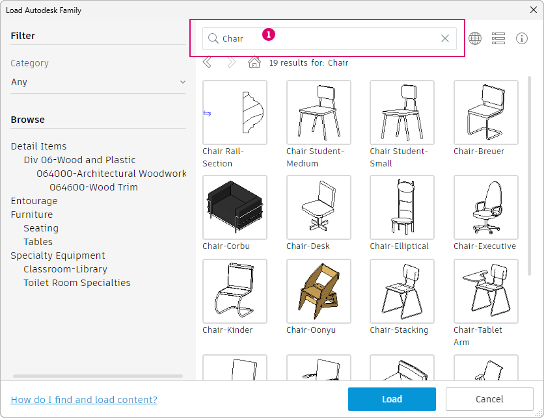Browse the Furniture category
Viewport: 544px width, 418px height.
32,215
